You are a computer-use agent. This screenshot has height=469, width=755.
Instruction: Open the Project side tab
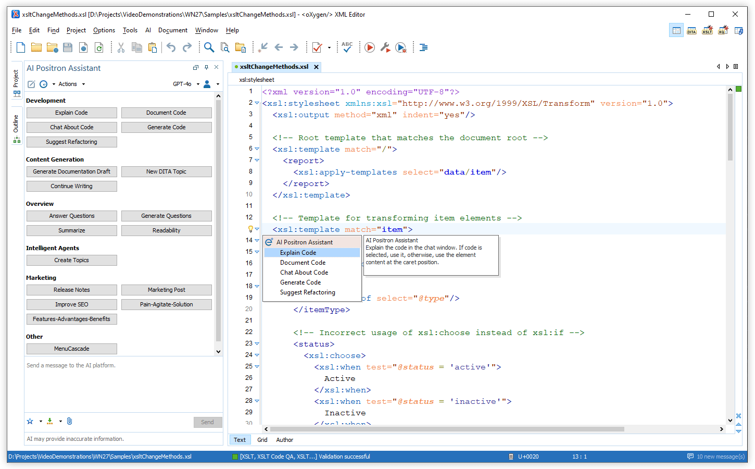click(x=17, y=83)
